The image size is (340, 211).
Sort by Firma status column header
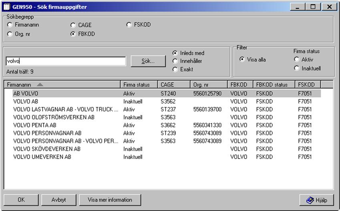point(139,84)
